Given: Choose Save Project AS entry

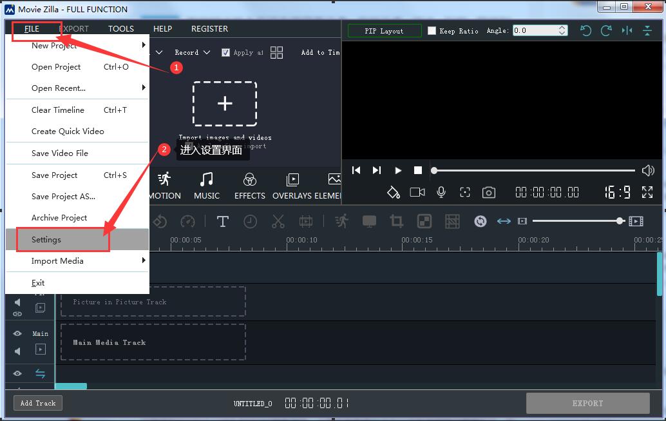Looking at the screenshot, I should (x=77, y=197).
